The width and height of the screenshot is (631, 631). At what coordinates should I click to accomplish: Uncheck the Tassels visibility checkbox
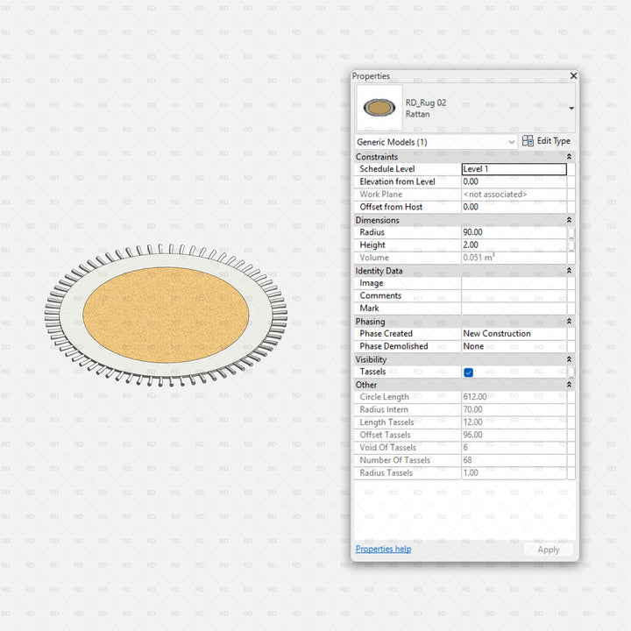[468, 372]
